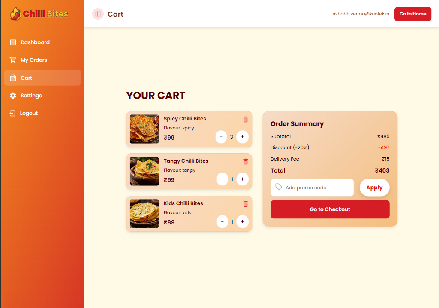Remove Tangy Chilli Bites with trash icon
This screenshot has width=439, height=308.
point(245,161)
